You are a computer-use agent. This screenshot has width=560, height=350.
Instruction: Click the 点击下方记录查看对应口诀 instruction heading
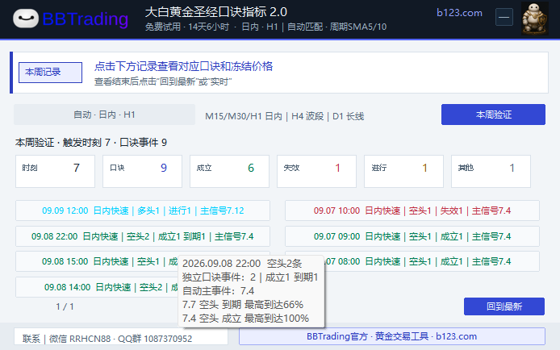coord(183,66)
